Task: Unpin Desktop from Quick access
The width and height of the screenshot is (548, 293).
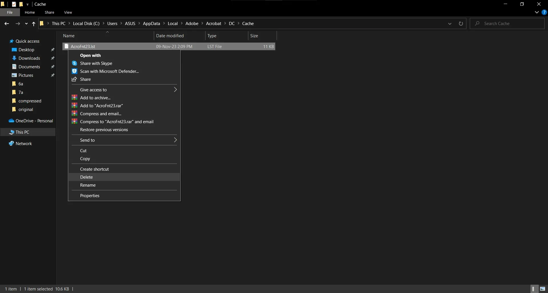Action: coord(53,49)
